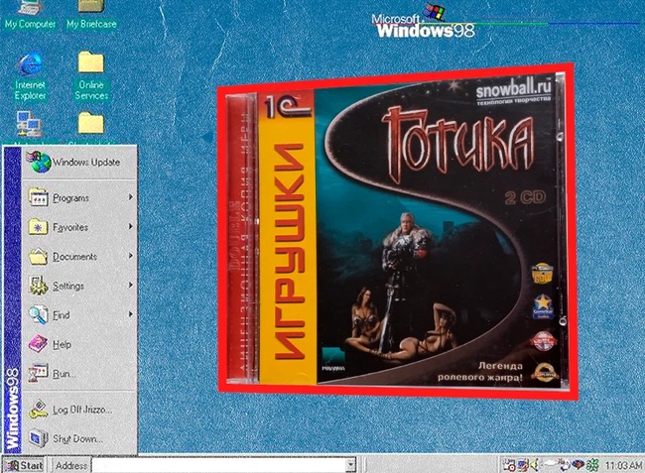645x473 pixels.
Task: Open the Online Services folder
Action: (x=91, y=76)
